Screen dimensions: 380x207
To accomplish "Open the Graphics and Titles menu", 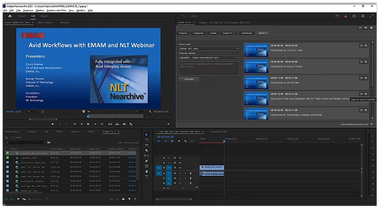I will coord(57,11).
